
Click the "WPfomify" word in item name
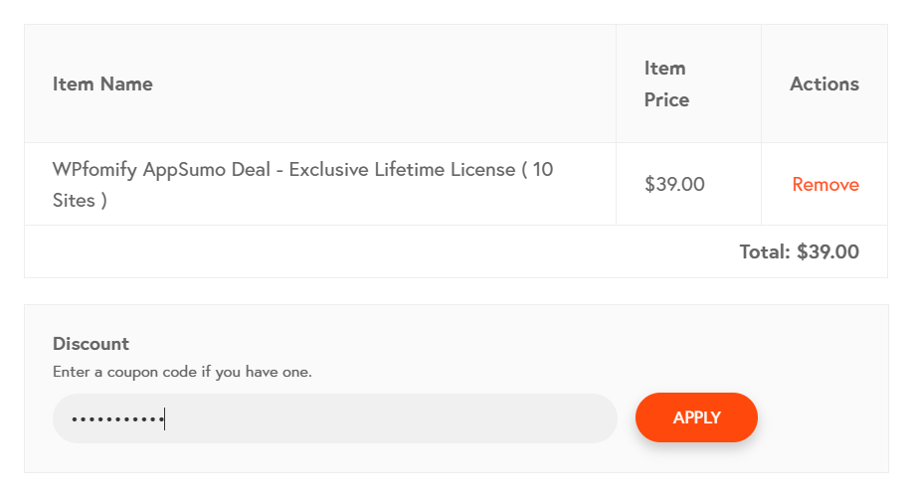point(94,169)
